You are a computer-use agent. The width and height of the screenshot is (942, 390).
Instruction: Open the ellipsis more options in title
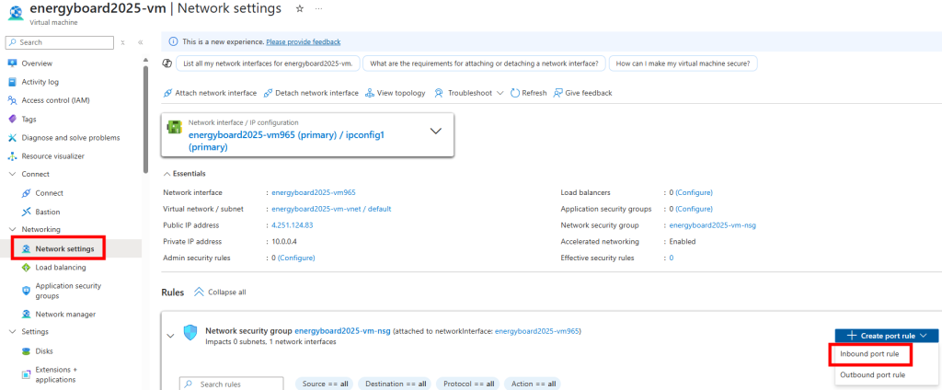pos(319,9)
